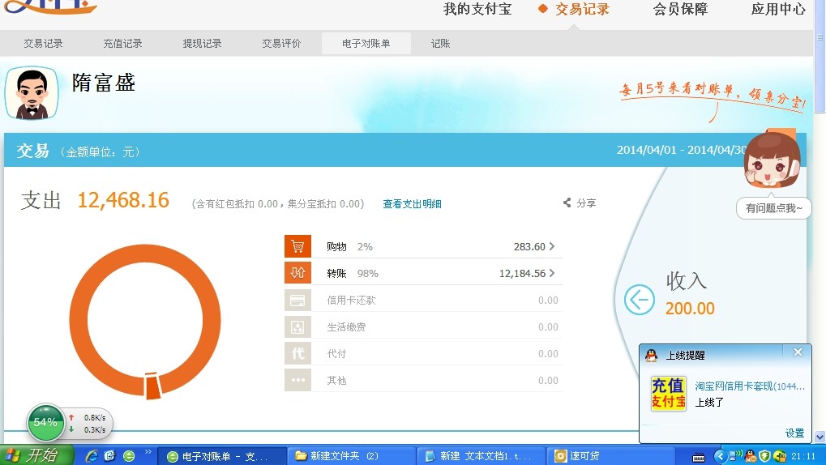This screenshot has height=465, width=826.
Task: Switch to 新建 文本文档 taskbar window
Action: [481, 456]
